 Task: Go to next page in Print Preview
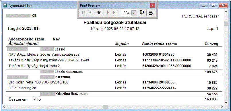click(x=108, y=13)
